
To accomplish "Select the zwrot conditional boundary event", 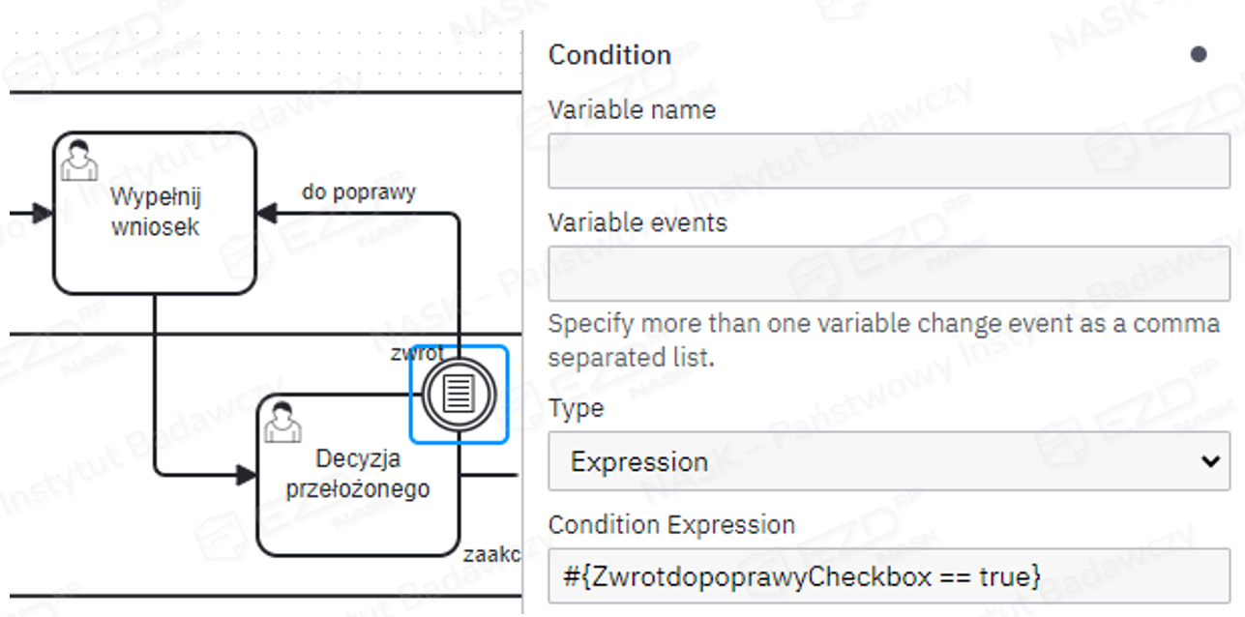I will [x=459, y=394].
